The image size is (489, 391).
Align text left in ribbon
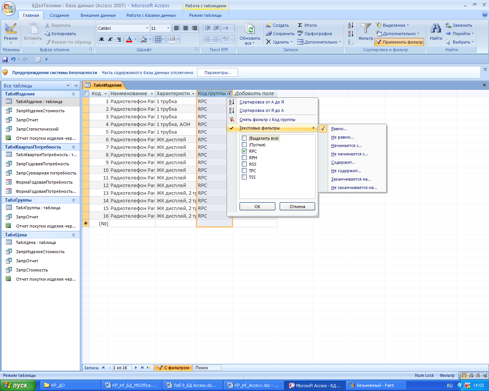tap(176, 28)
